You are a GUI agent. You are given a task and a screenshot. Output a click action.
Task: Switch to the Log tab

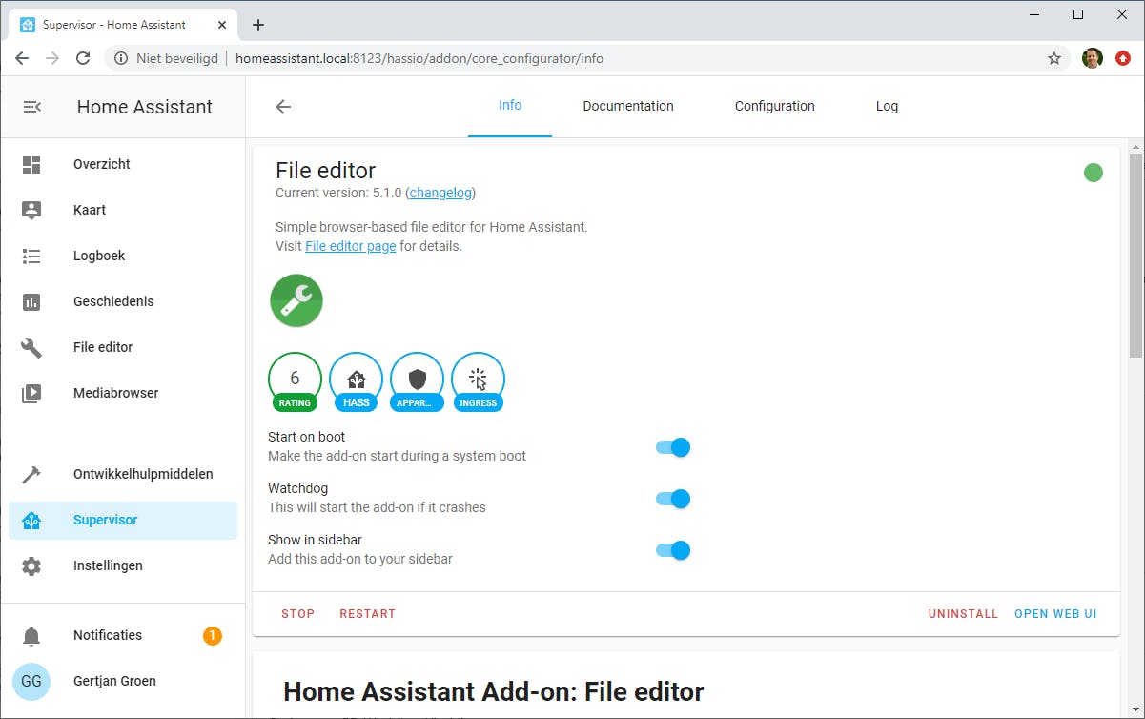tap(887, 106)
